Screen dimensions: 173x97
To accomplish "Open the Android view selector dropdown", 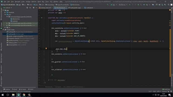I will (x=8, y=8).
